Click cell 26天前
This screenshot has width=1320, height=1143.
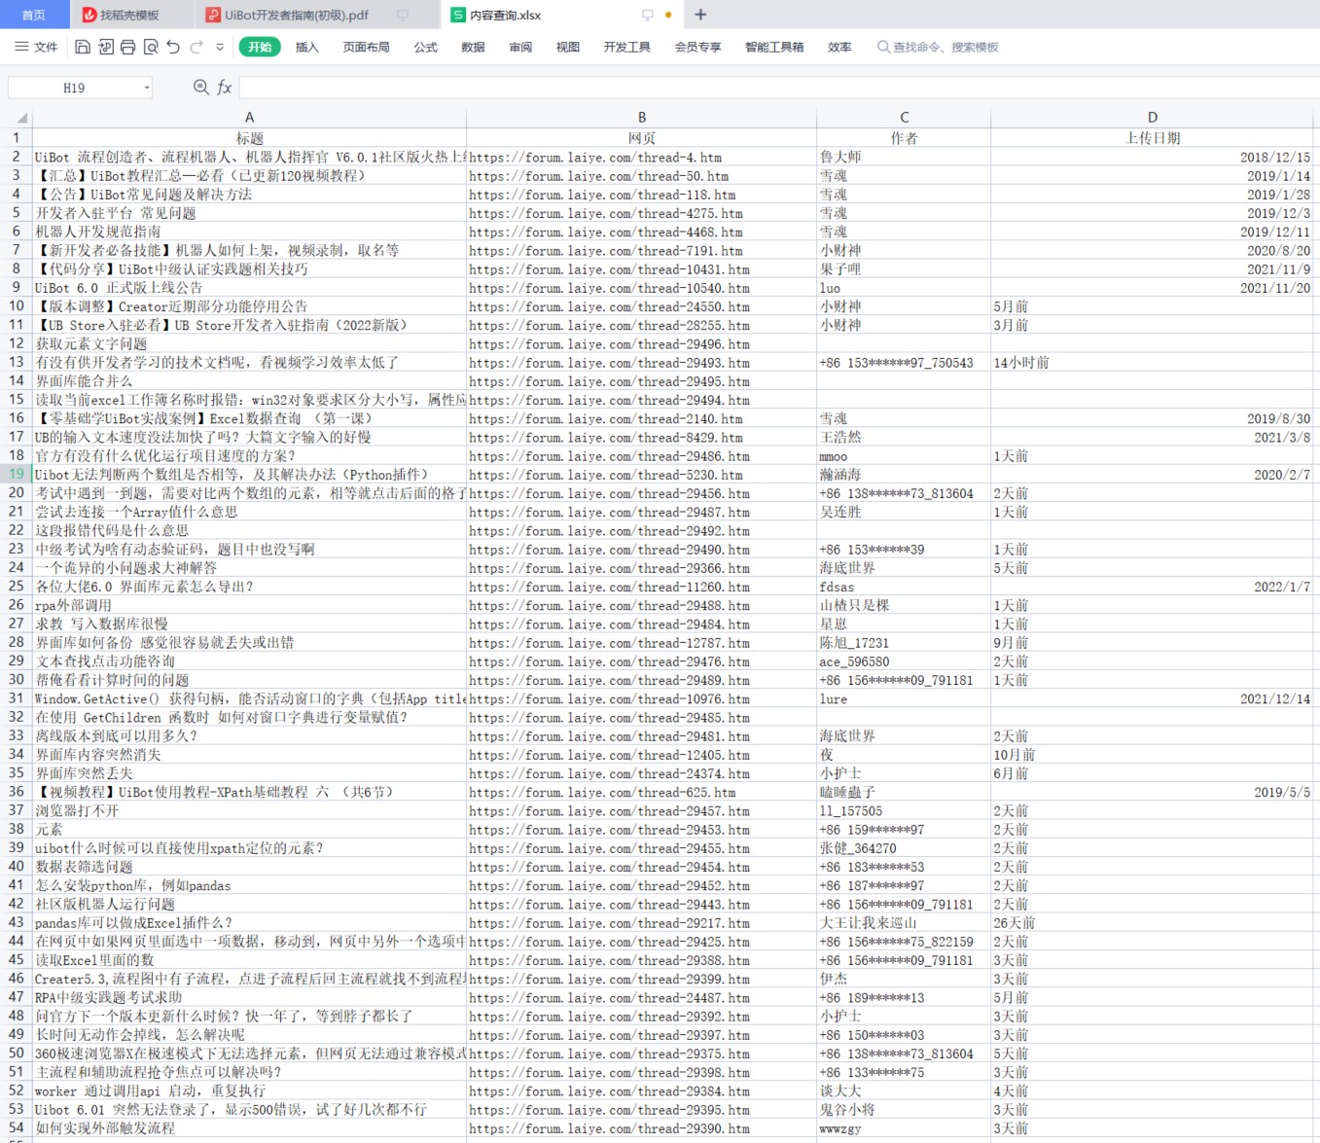[1153, 923]
